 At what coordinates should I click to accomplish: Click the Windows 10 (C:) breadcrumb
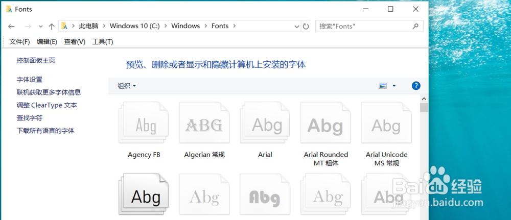tap(134, 26)
